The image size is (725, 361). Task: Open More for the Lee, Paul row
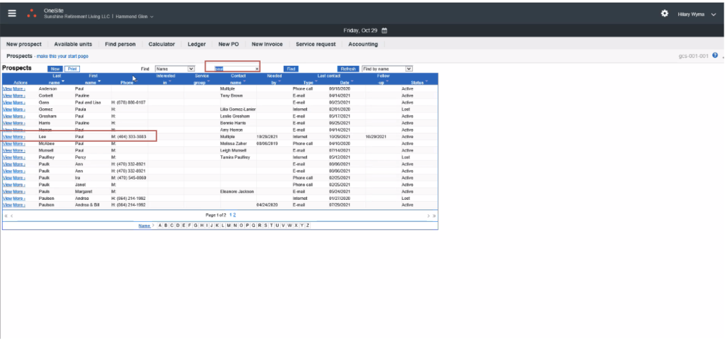click(19, 137)
